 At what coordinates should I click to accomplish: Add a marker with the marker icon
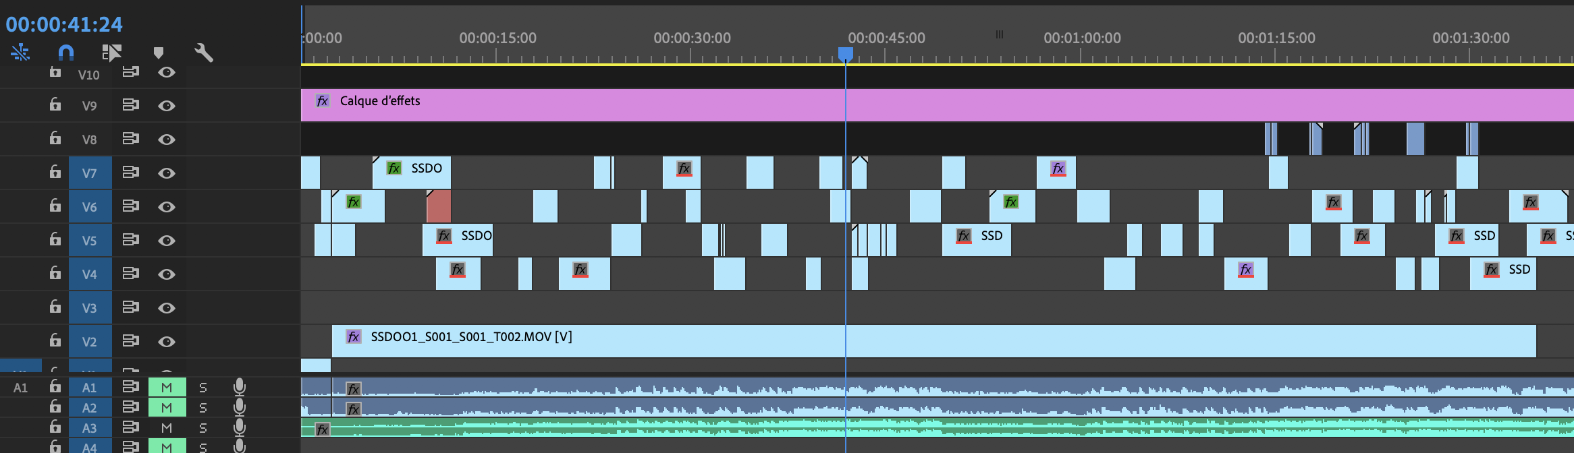tap(159, 53)
